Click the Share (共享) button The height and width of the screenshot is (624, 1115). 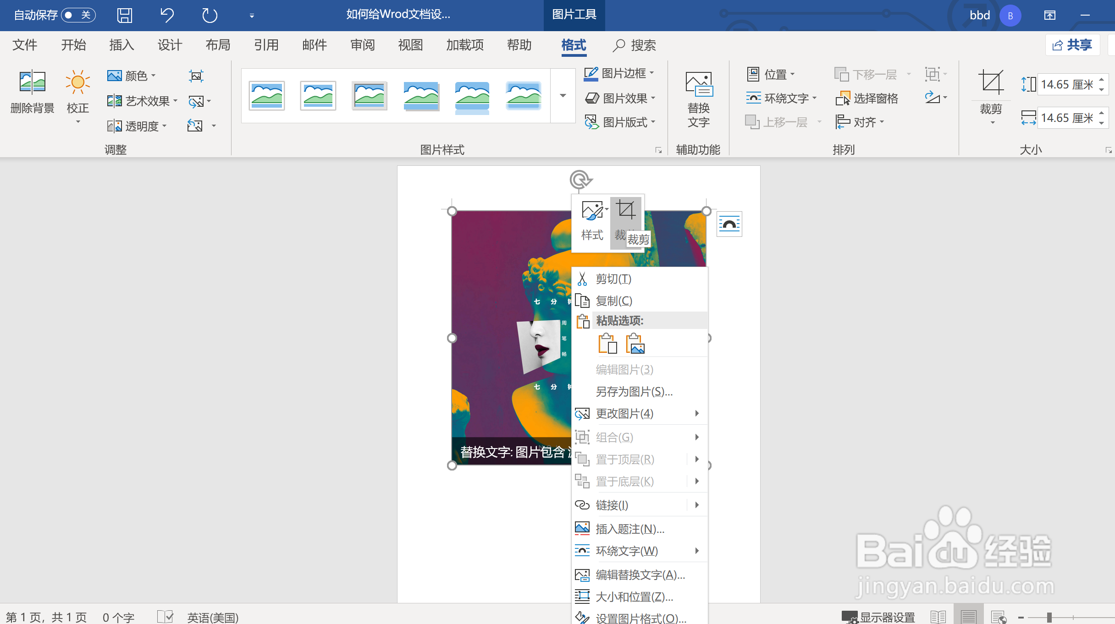tap(1072, 45)
